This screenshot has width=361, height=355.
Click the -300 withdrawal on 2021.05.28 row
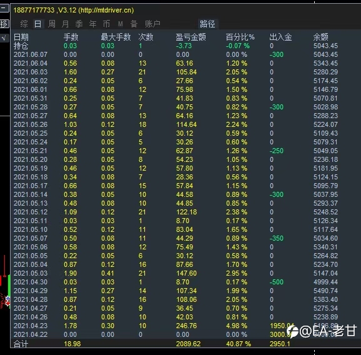tap(277, 107)
